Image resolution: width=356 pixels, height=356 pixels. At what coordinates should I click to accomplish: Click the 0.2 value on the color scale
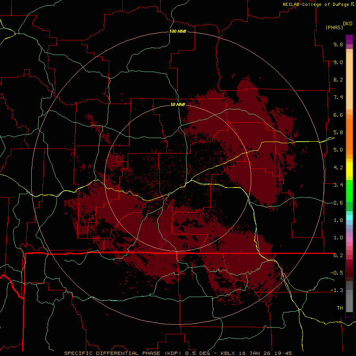(338, 256)
